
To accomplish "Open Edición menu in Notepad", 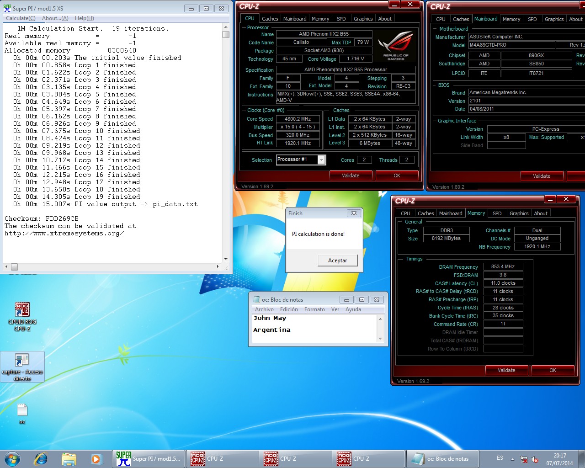I will (289, 309).
